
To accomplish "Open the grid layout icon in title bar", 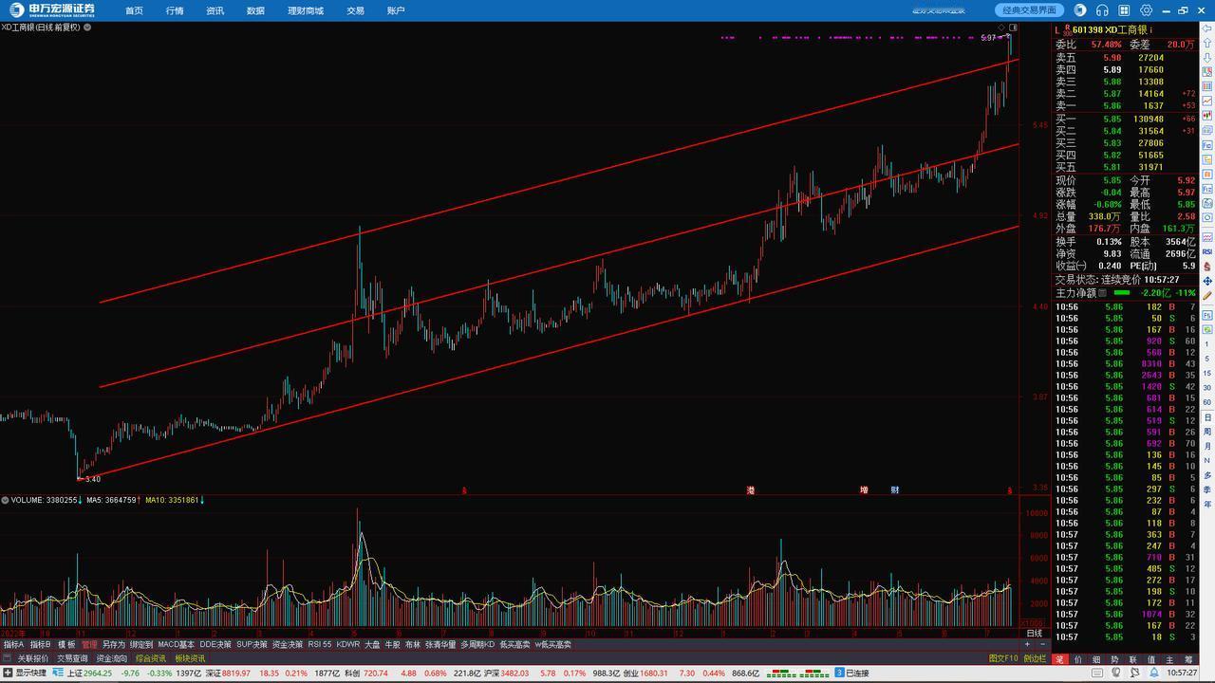I will pyautogui.click(x=1124, y=10).
